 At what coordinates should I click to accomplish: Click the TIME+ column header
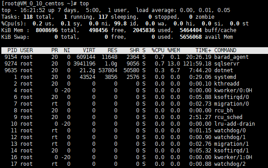204,50
